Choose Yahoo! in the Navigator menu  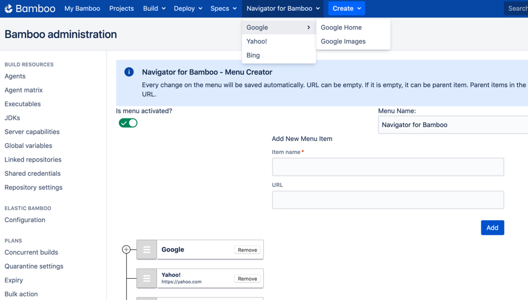[x=257, y=41]
